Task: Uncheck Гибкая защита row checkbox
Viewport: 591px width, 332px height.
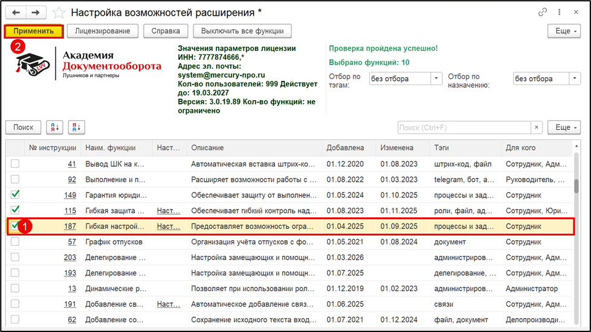Action: pos(15,210)
